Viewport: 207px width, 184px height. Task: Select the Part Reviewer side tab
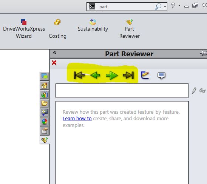pyautogui.click(x=45, y=140)
